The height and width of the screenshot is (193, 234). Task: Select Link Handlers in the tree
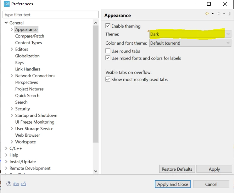(x=28, y=69)
